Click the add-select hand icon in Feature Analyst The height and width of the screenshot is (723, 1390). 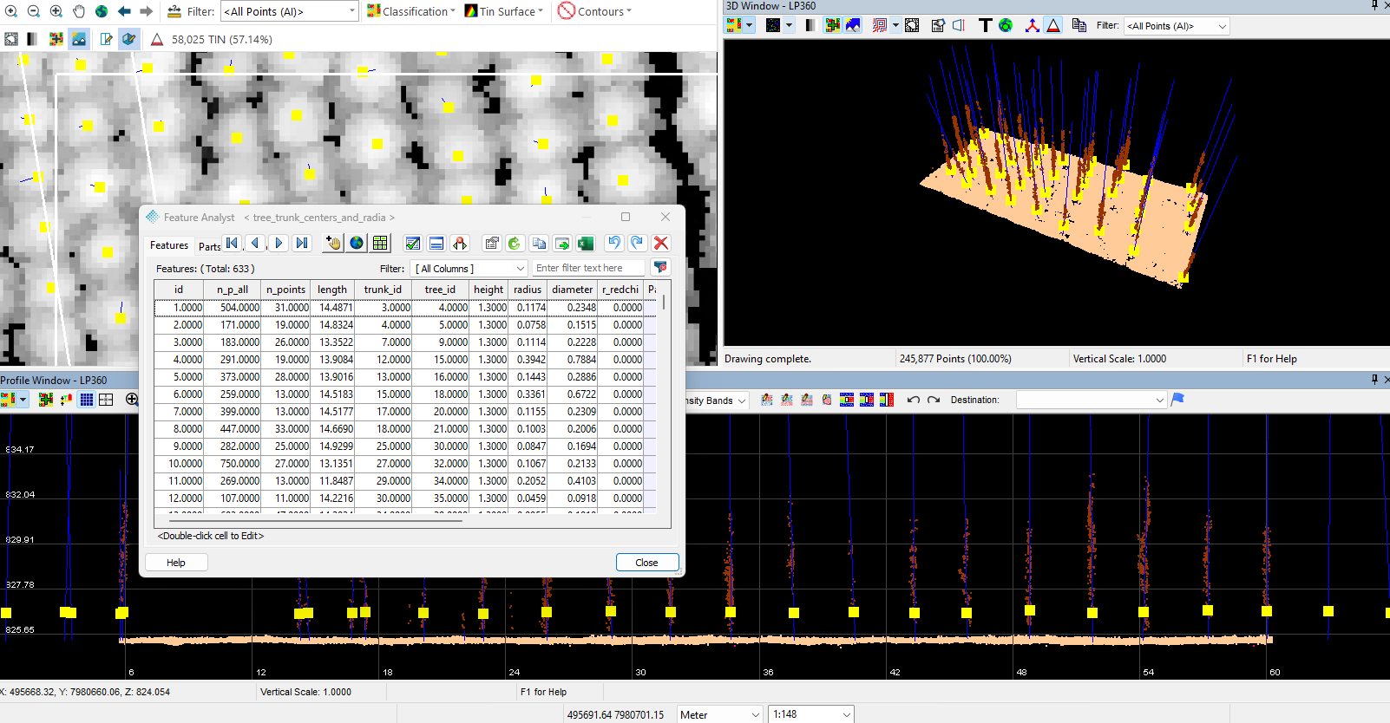click(x=333, y=244)
